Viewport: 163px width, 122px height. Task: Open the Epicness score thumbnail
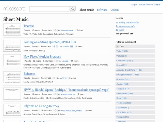[12, 77]
